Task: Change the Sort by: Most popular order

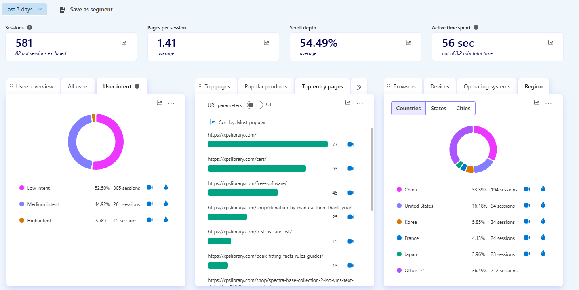Action: point(238,122)
